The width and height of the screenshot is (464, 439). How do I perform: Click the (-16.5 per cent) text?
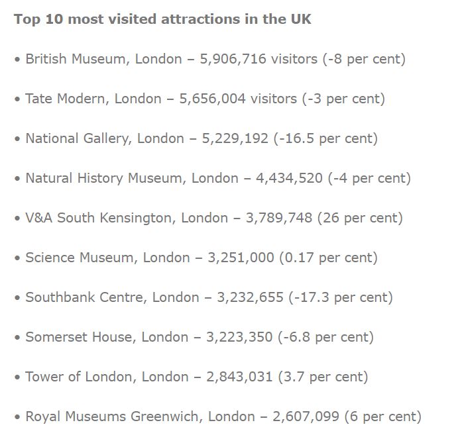coord(325,138)
